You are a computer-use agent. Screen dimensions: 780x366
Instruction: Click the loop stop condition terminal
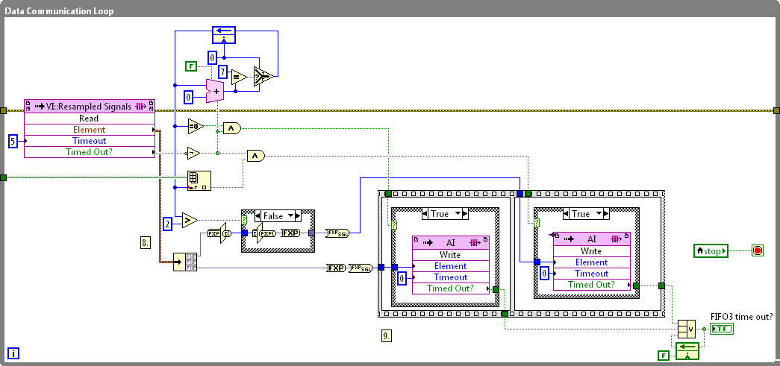click(758, 250)
